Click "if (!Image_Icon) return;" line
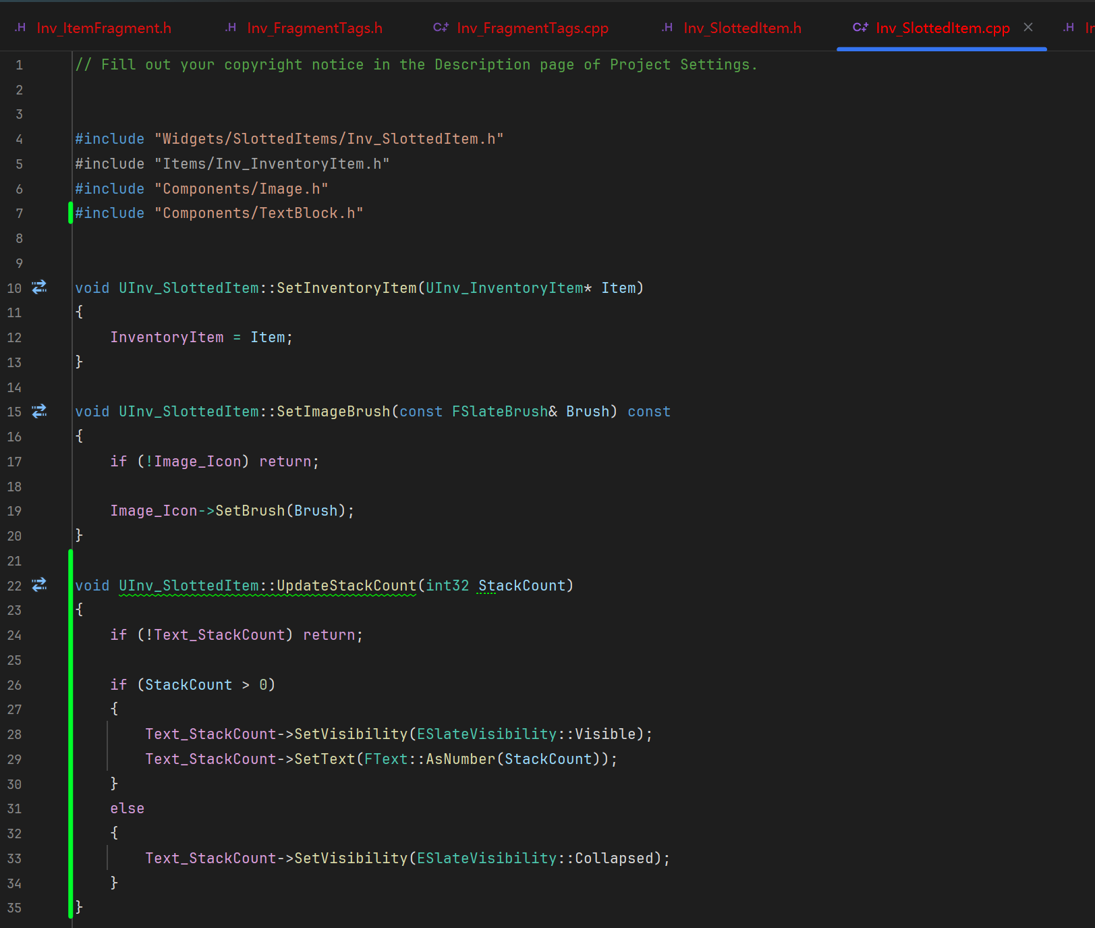 (215, 462)
